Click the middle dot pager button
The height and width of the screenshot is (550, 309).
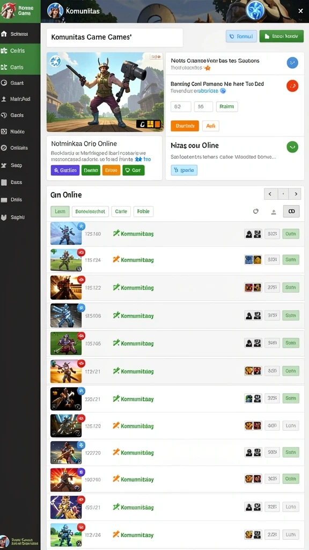(x=283, y=193)
